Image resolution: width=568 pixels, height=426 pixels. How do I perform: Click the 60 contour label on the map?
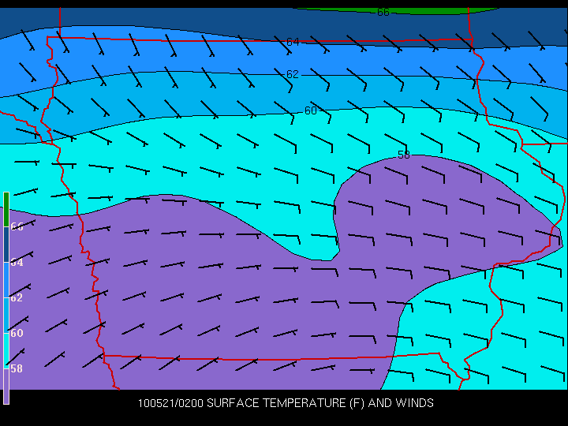311,110
